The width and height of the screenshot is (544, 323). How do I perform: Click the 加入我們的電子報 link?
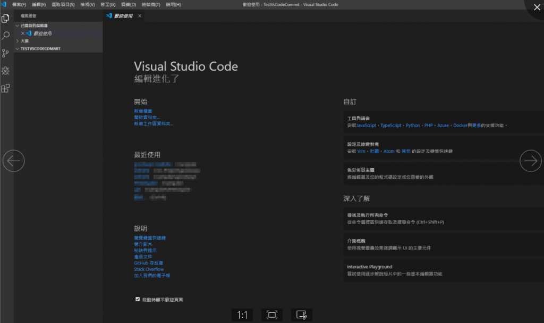point(152,275)
